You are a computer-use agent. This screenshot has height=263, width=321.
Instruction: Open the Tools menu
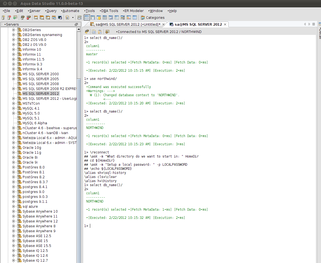coord(90,11)
